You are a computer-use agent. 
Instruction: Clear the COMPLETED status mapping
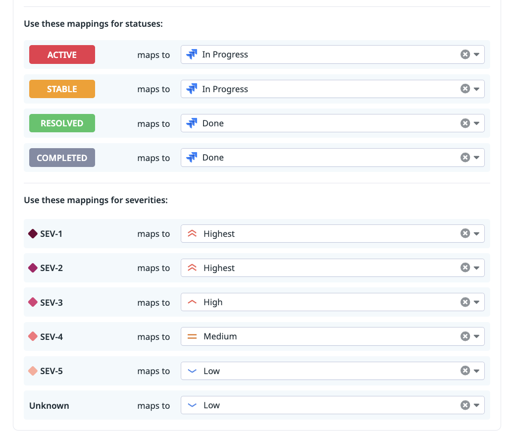(x=465, y=158)
